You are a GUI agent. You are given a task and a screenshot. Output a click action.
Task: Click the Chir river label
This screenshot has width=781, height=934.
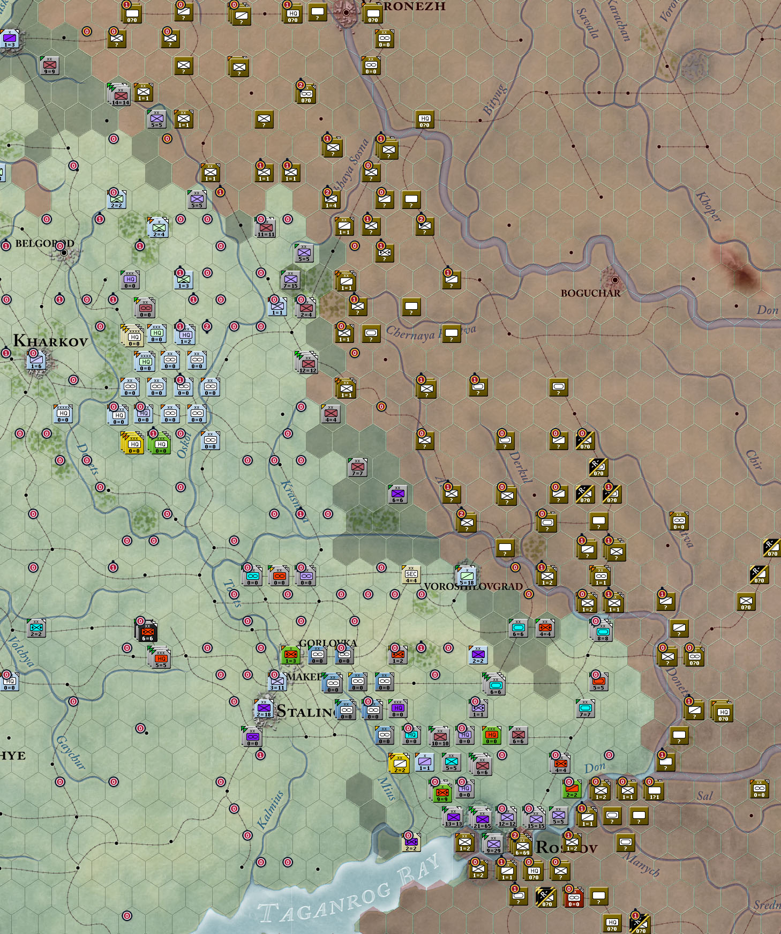754,460
